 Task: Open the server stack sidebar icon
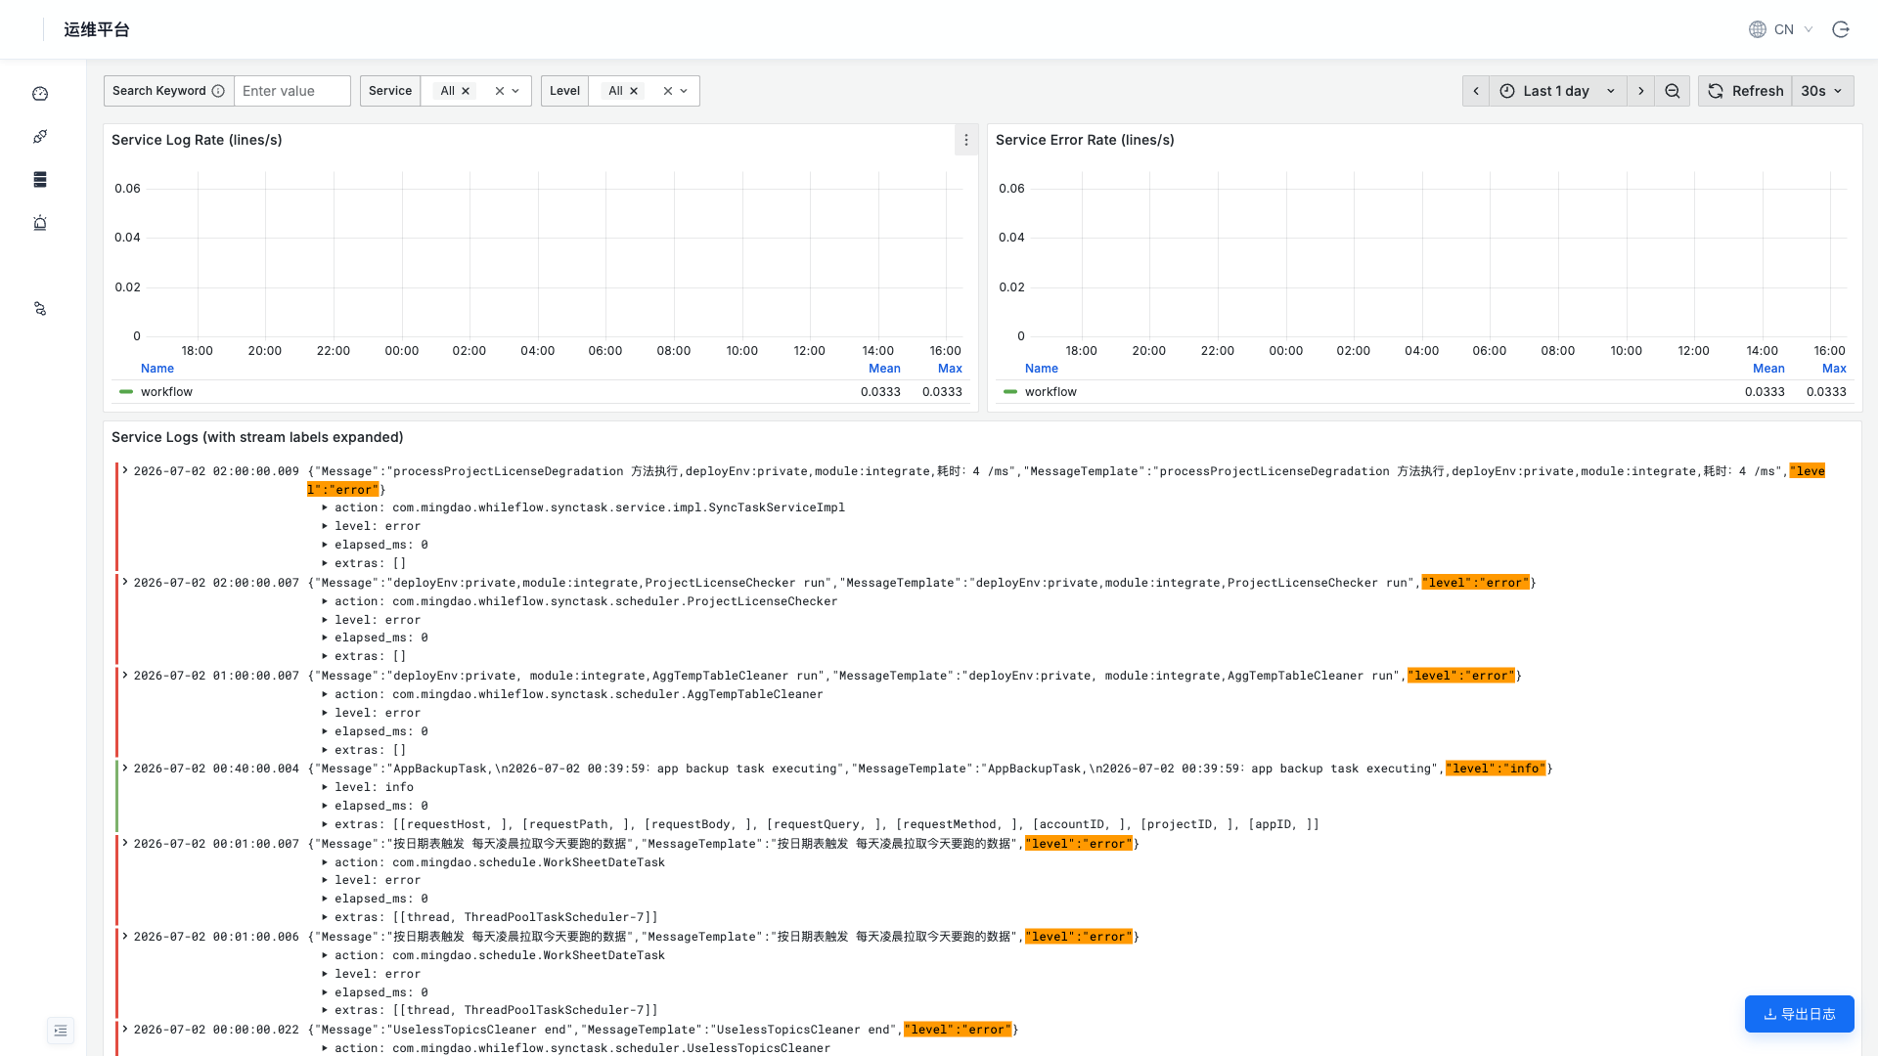(40, 180)
